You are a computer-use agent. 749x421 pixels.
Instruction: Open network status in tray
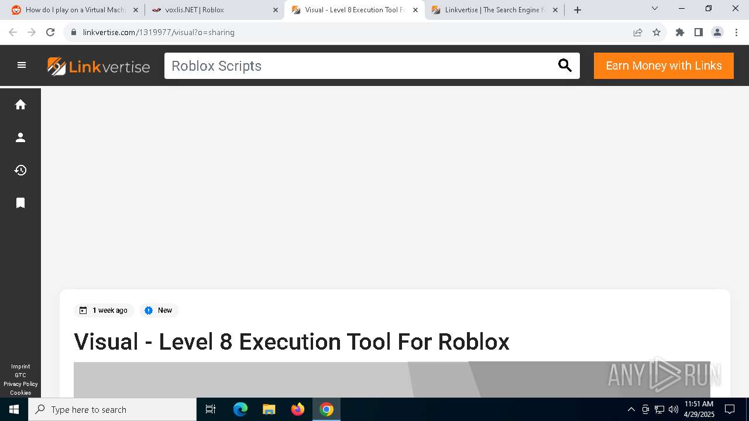(659, 409)
